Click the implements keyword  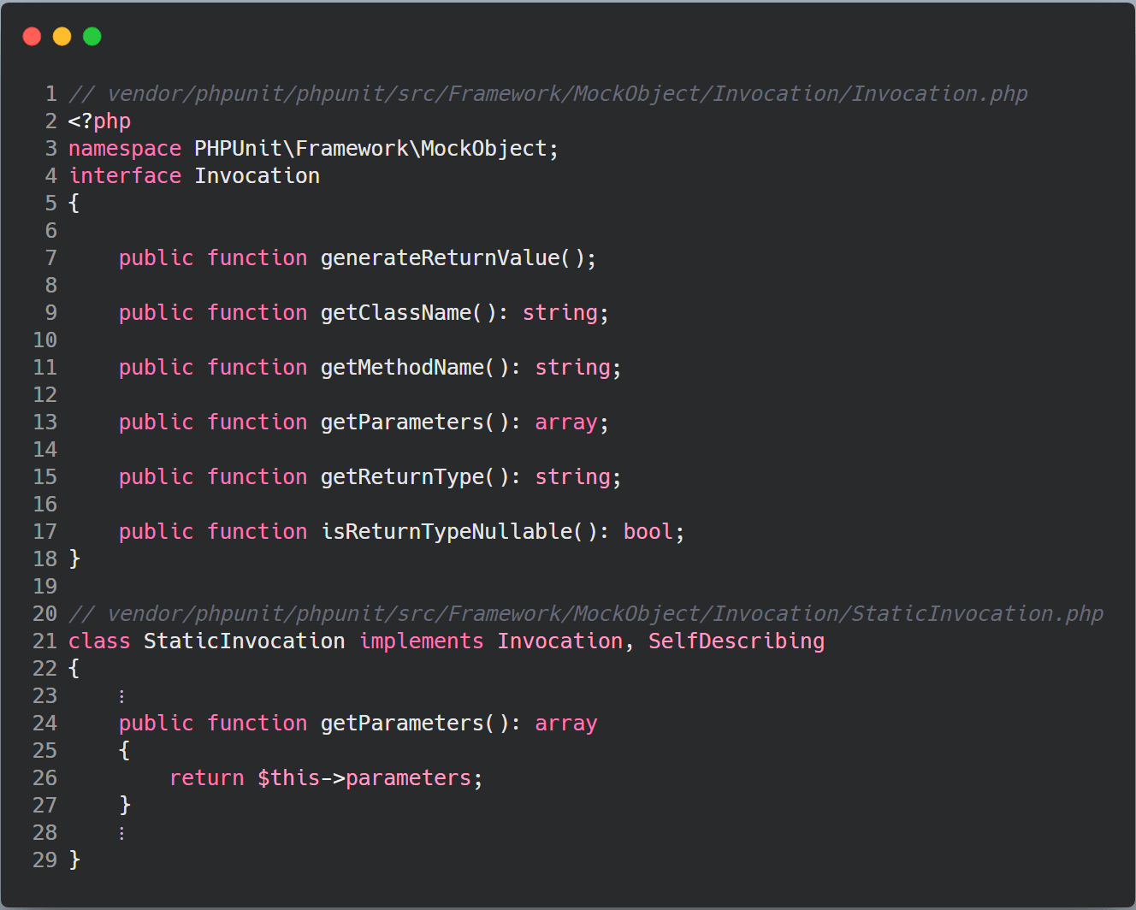click(x=421, y=641)
